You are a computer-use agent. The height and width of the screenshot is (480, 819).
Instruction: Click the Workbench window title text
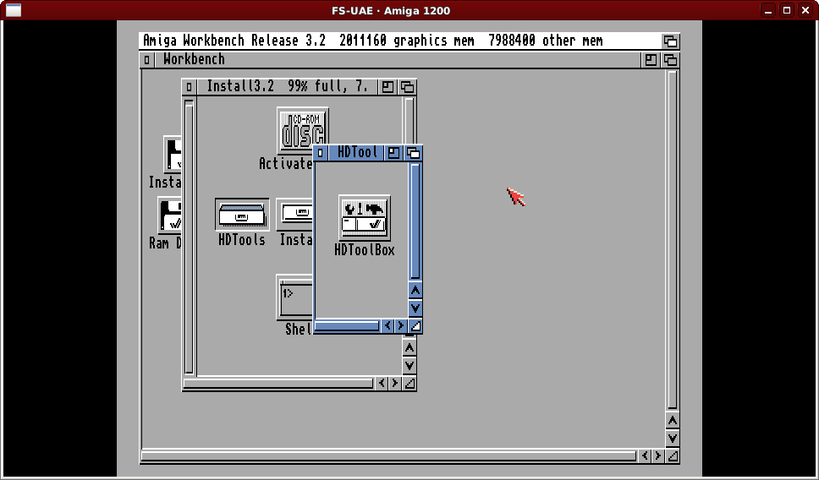tap(194, 59)
